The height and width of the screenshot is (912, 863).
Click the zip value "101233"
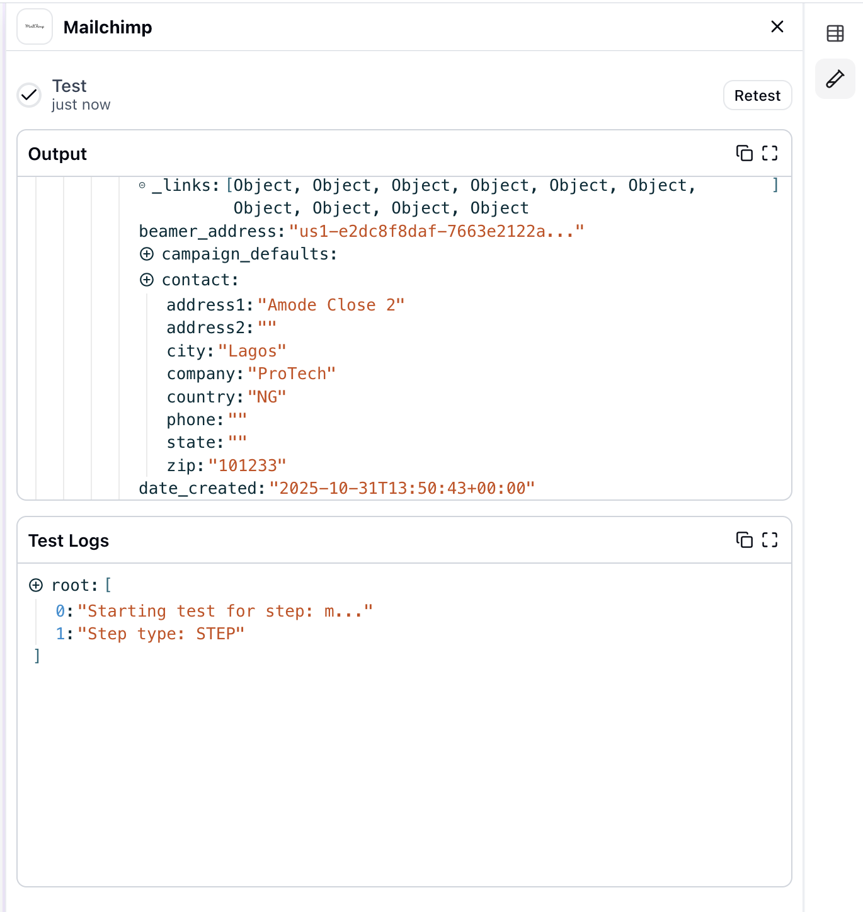coord(247,466)
